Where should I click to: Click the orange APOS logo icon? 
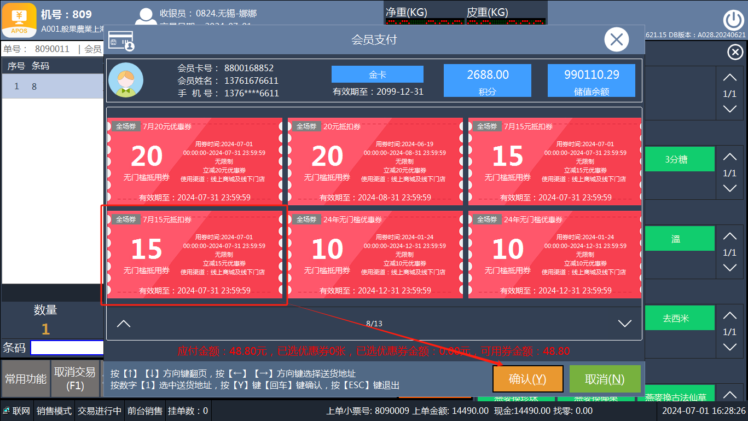coord(20,20)
